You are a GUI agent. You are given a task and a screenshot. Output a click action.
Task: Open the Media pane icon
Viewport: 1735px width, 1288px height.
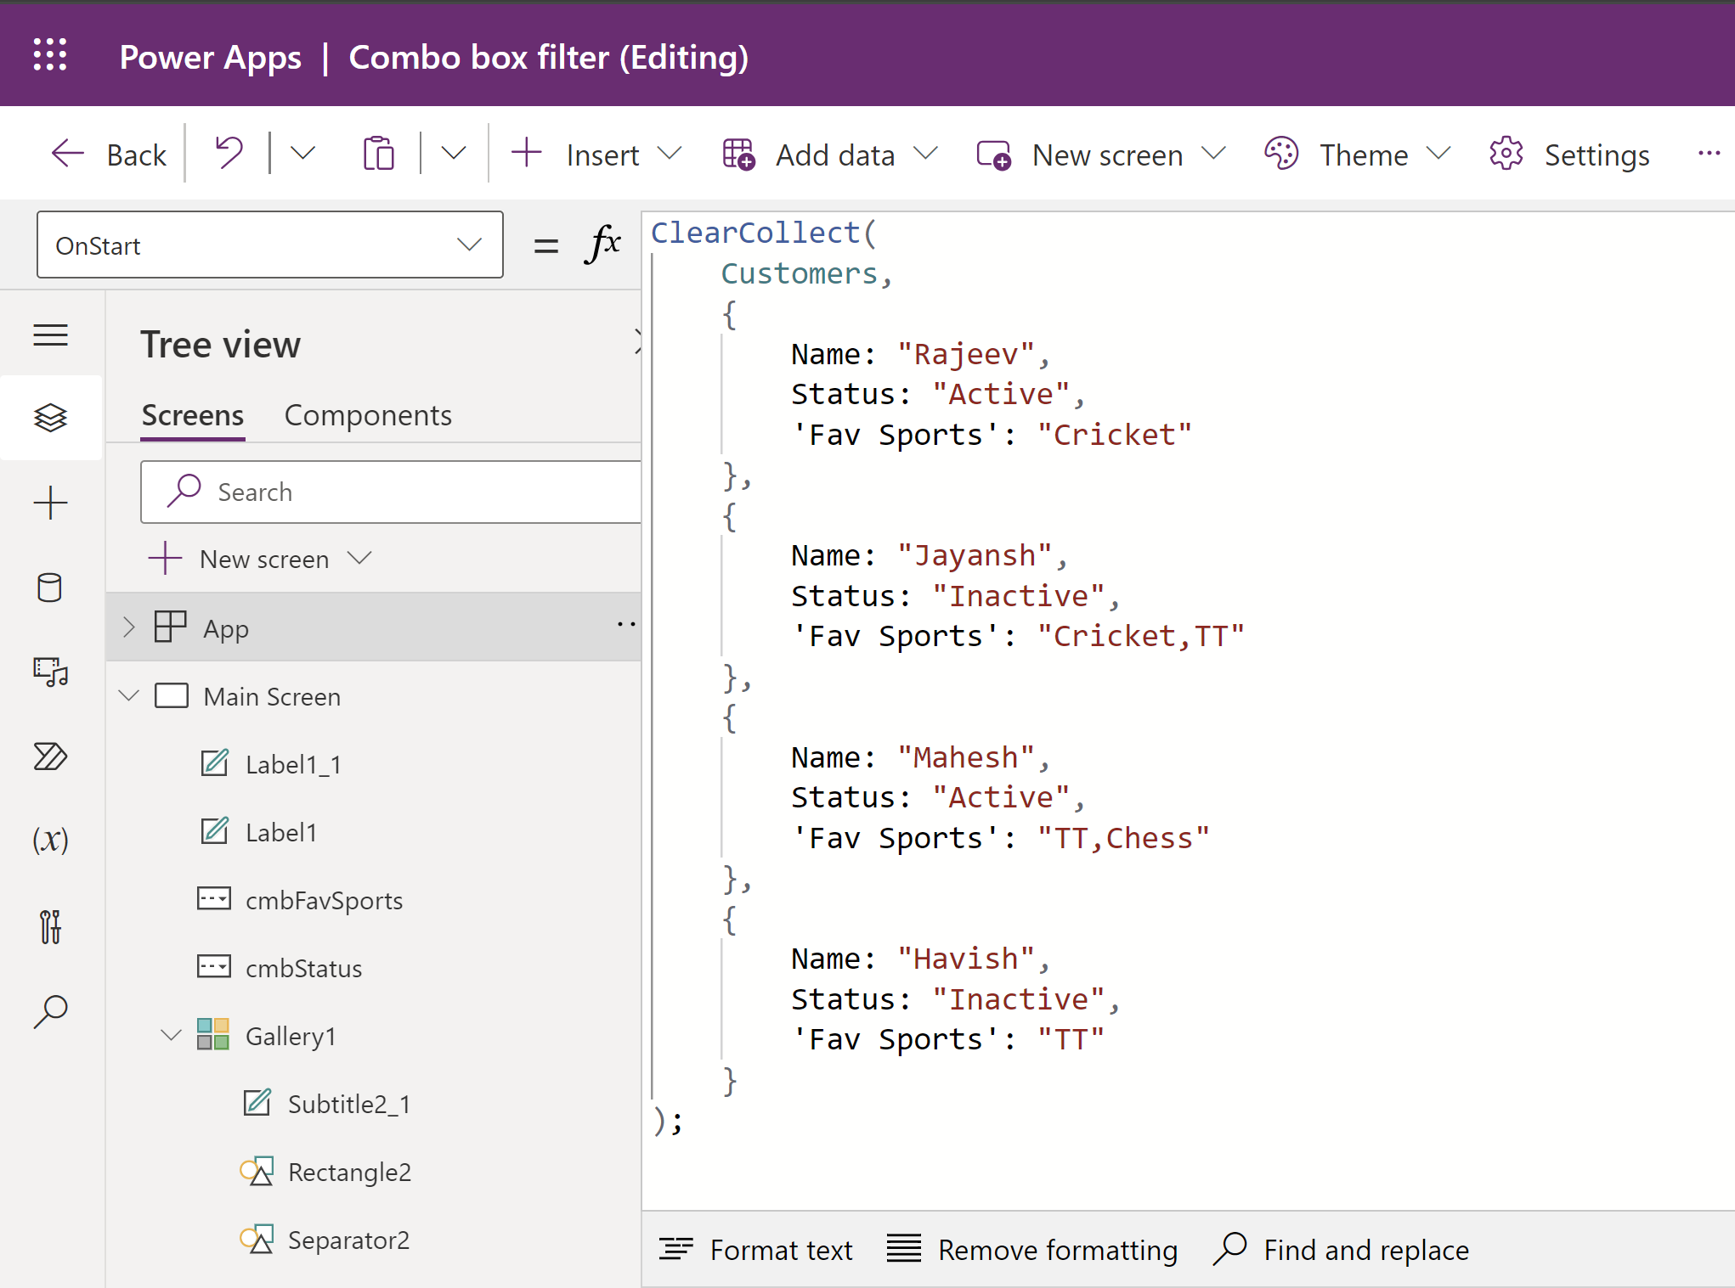50,672
